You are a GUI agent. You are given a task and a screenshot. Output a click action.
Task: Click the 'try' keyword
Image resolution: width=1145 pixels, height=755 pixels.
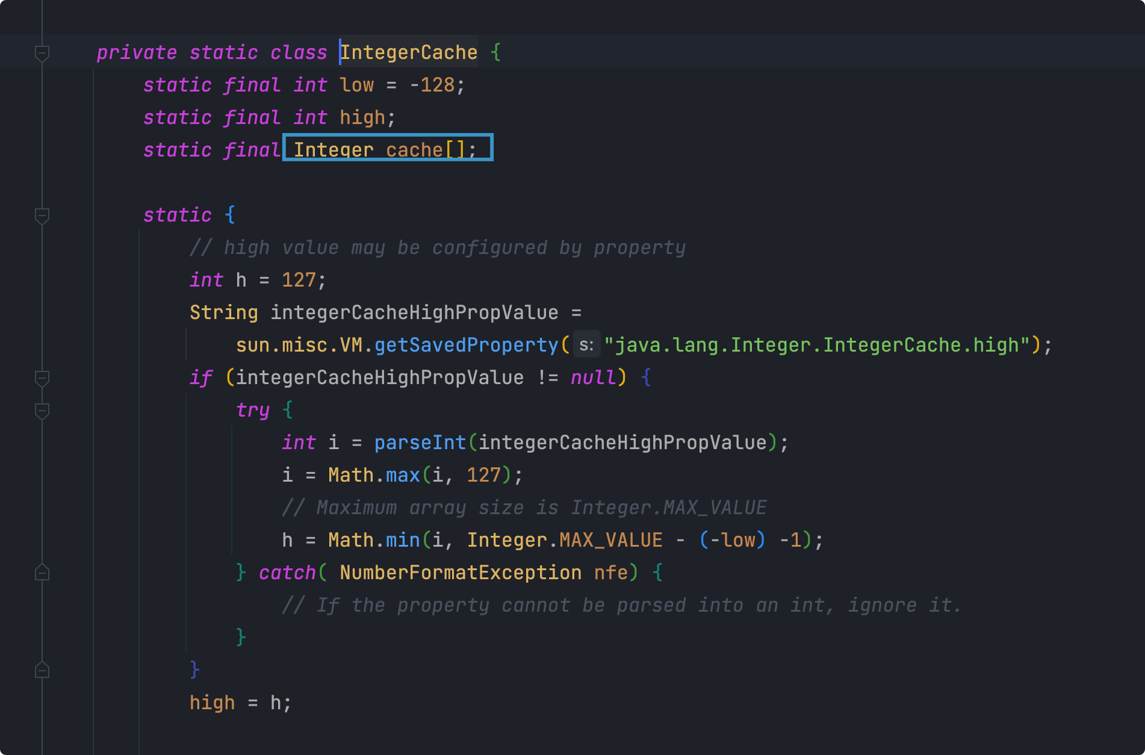coord(253,410)
